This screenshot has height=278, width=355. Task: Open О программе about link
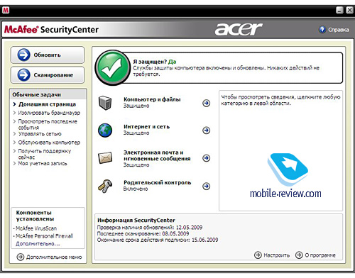click(320, 255)
